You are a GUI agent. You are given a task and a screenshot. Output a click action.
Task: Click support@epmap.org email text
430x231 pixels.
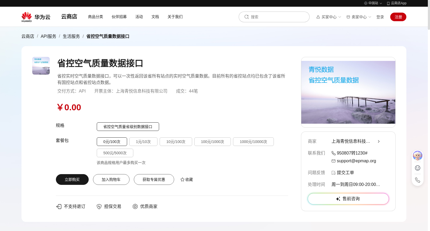(356, 161)
